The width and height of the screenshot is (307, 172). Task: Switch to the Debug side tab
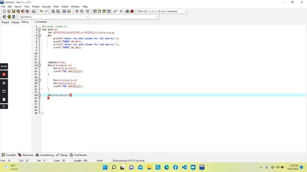coord(25,22)
